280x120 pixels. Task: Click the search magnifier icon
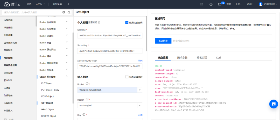69,12
